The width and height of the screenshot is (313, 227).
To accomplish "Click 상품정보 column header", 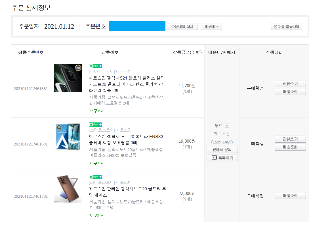I will click(110, 52).
